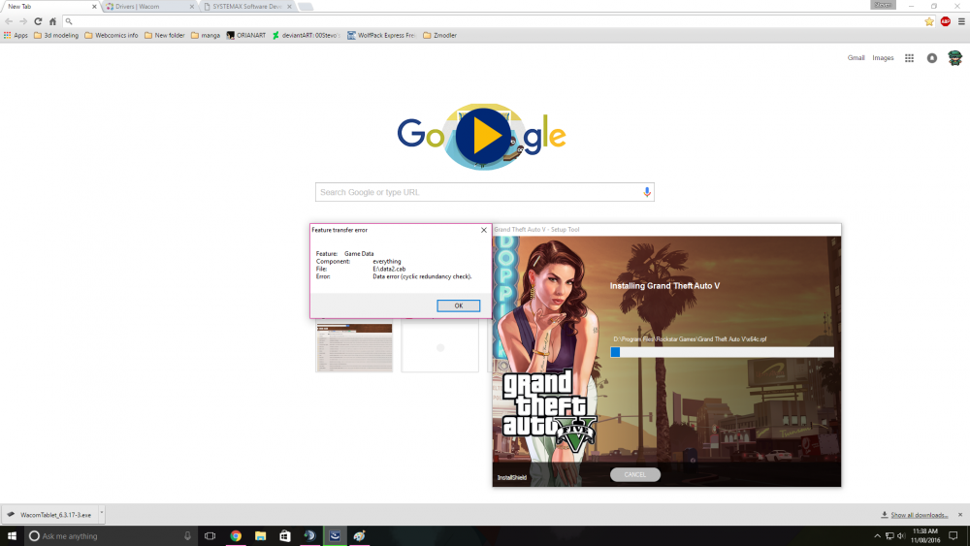Show hidden system tray icons
970x546 pixels.
(877, 536)
